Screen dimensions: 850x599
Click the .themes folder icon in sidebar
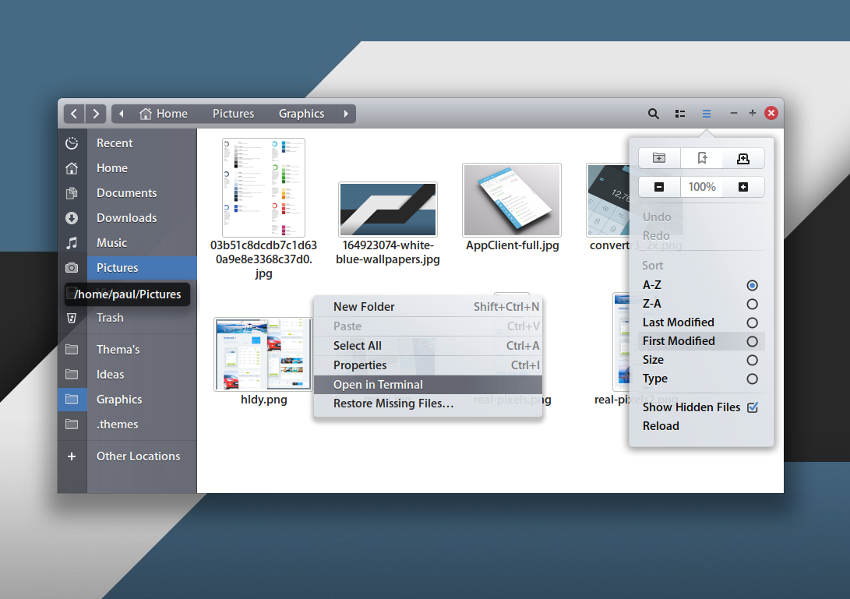pyautogui.click(x=72, y=425)
